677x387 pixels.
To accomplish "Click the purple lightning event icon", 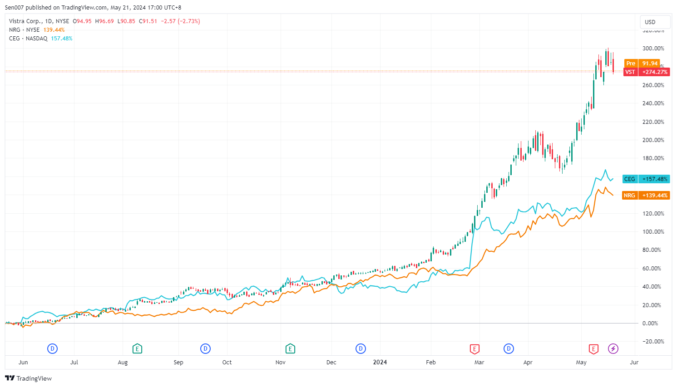I will coord(613,348).
